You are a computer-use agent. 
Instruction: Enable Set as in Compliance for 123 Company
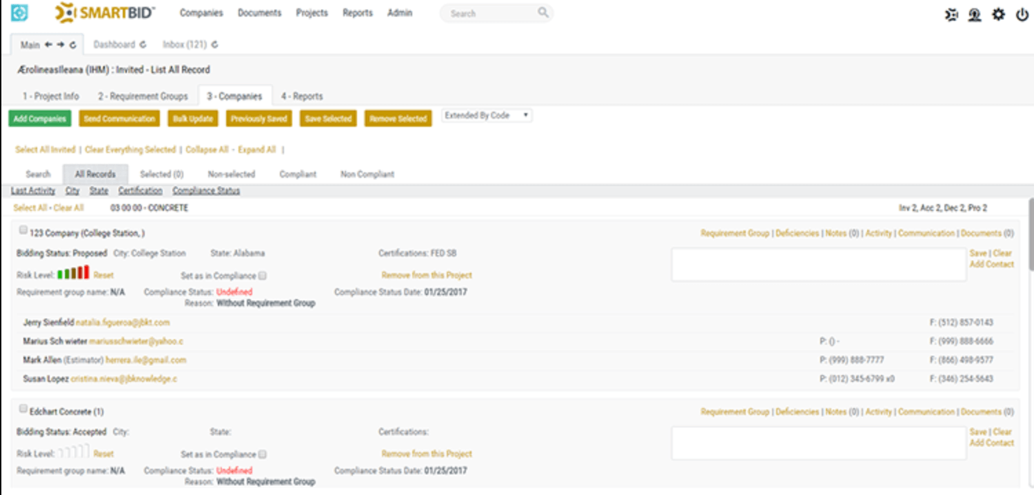(x=263, y=276)
